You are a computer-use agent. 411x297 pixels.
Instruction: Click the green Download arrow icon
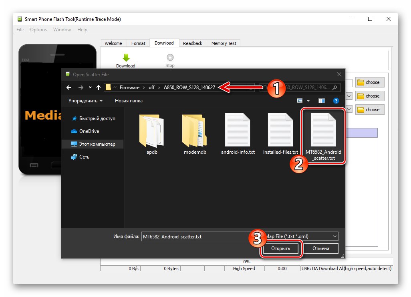click(x=126, y=57)
